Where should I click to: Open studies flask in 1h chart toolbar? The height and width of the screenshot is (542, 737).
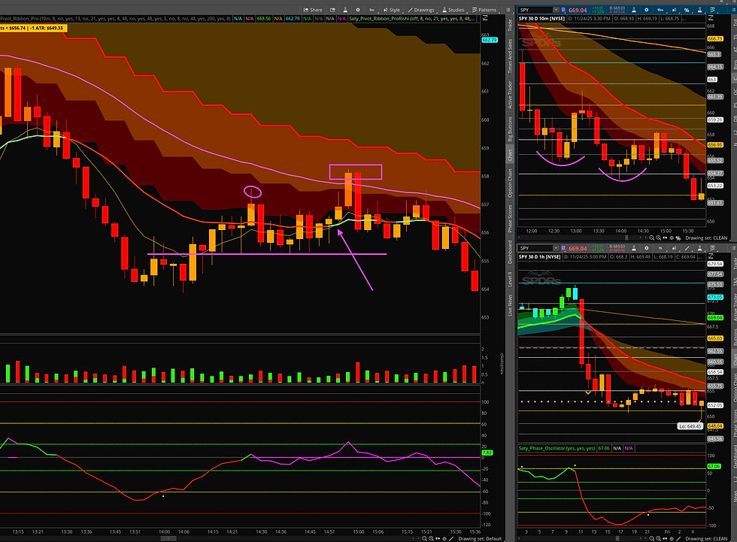click(699, 248)
